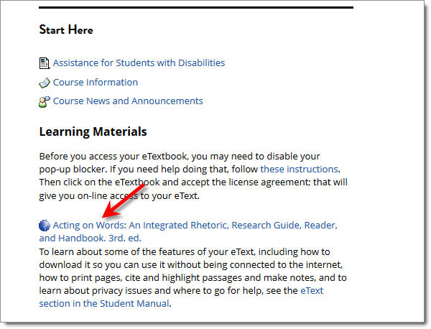Open the 'eText' Student Manual link
Image resolution: width=431 pixels, height=329 pixels.
pos(312,290)
